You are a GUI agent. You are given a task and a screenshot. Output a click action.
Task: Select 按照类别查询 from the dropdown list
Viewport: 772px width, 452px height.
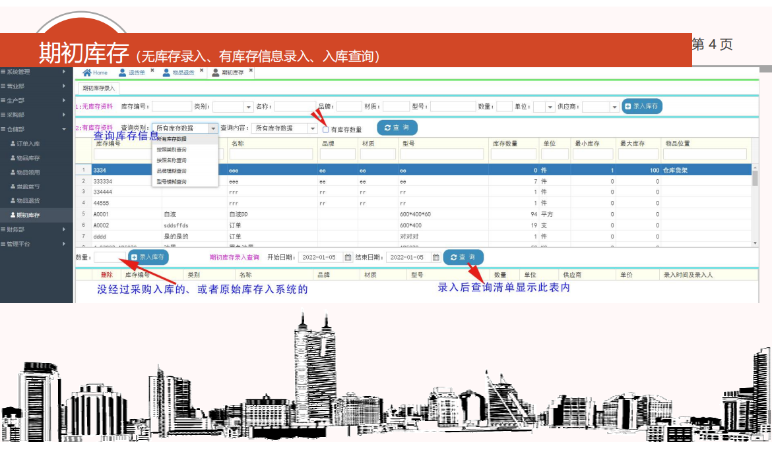[x=172, y=150]
